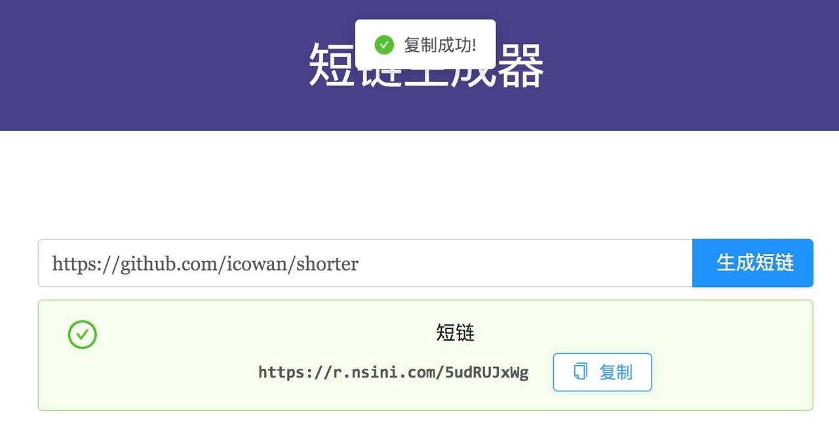This screenshot has width=839, height=428.
Task: Click the 复制 text label on the copy button
Action: click(615, 372)
